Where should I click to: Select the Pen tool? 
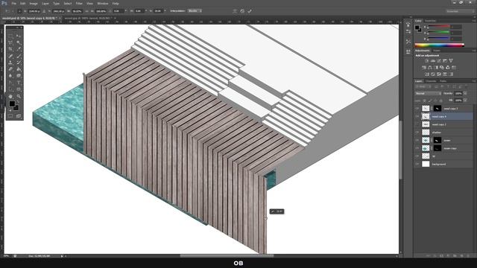pos(10,83)
